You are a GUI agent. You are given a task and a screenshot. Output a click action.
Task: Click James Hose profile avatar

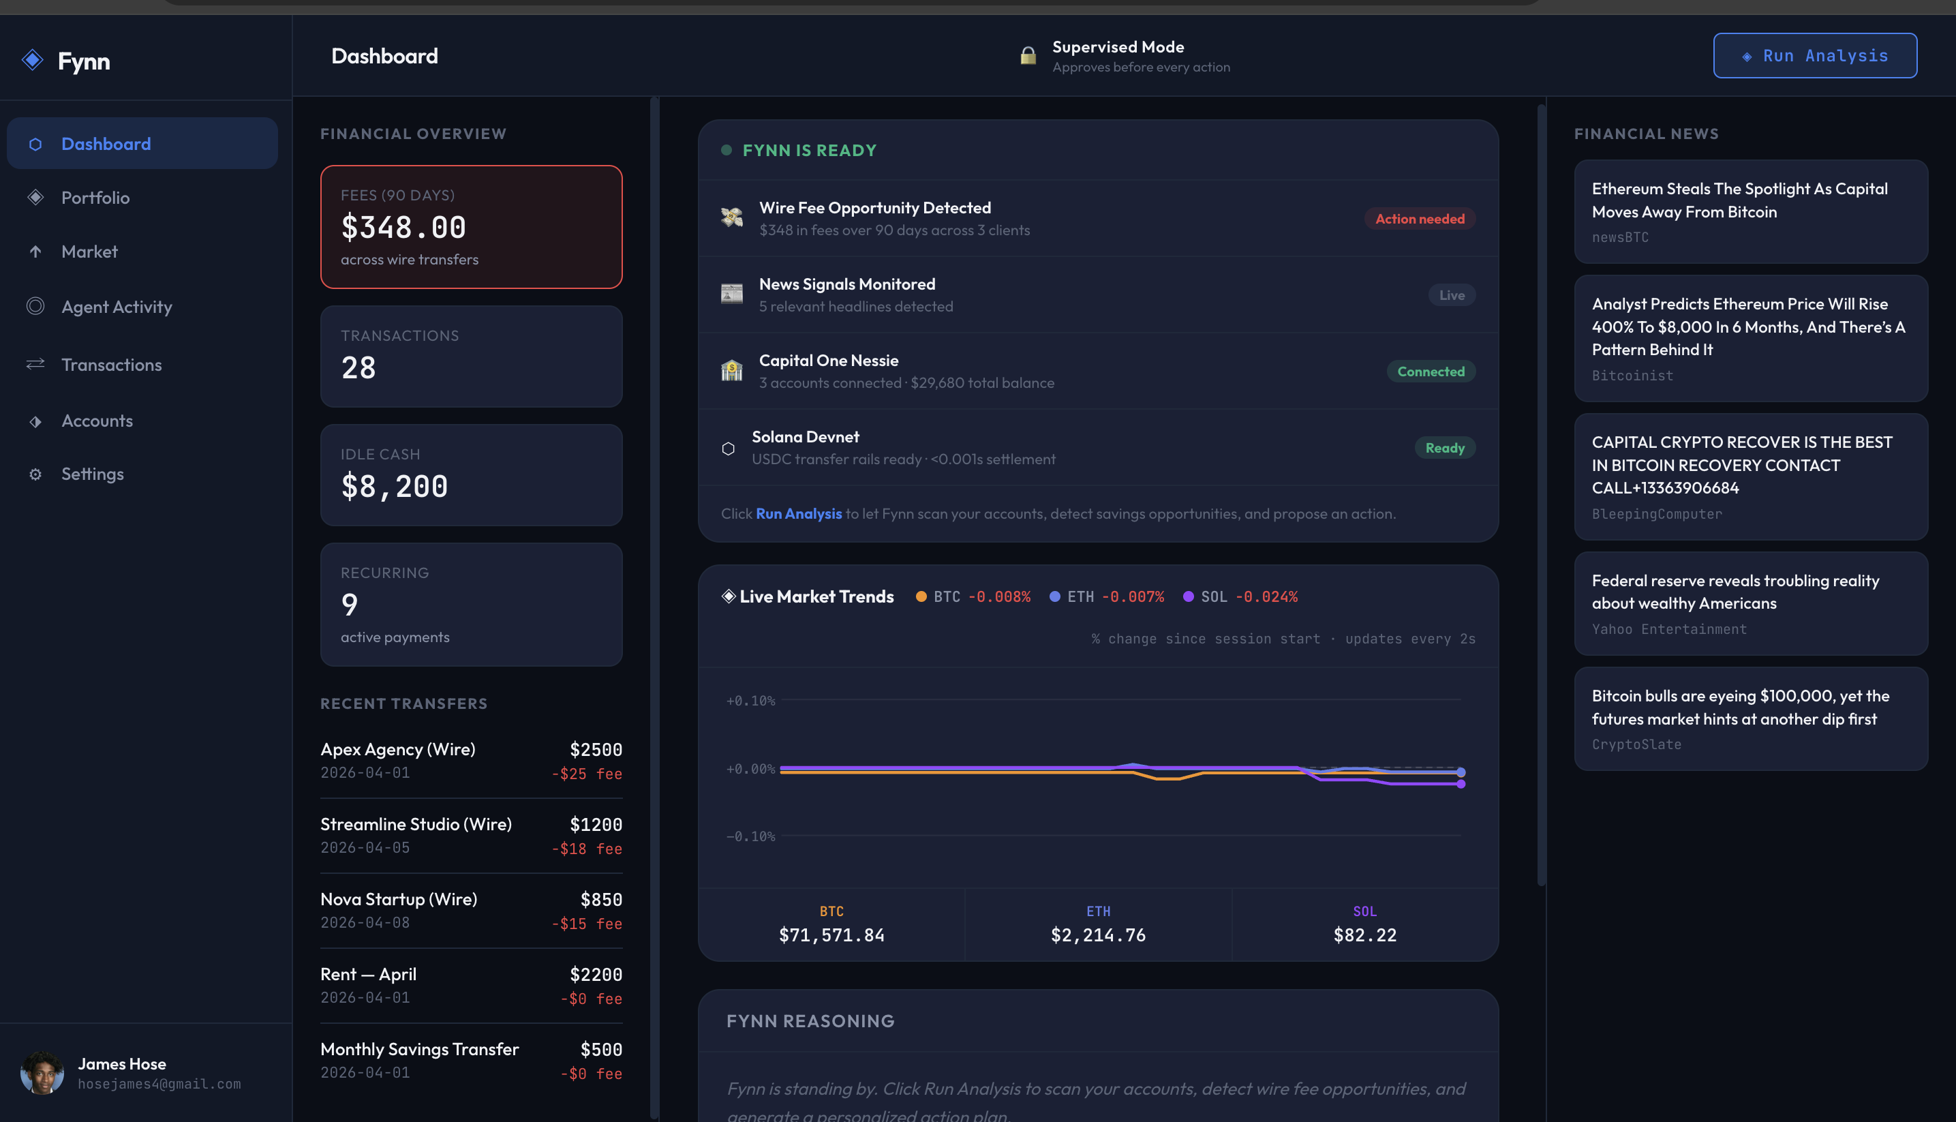[42, 1072]
